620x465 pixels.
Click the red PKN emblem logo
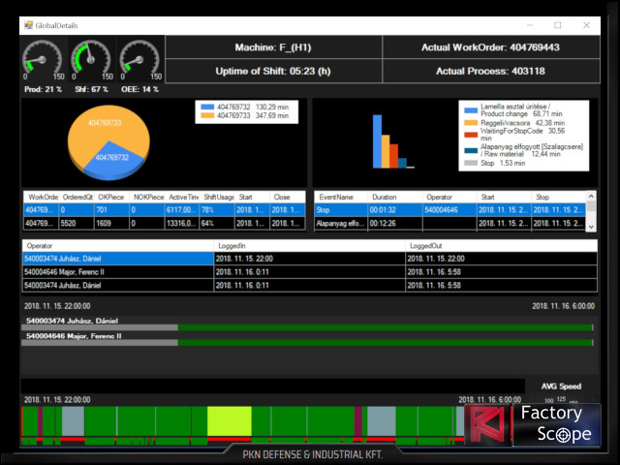tap(487, 425)
